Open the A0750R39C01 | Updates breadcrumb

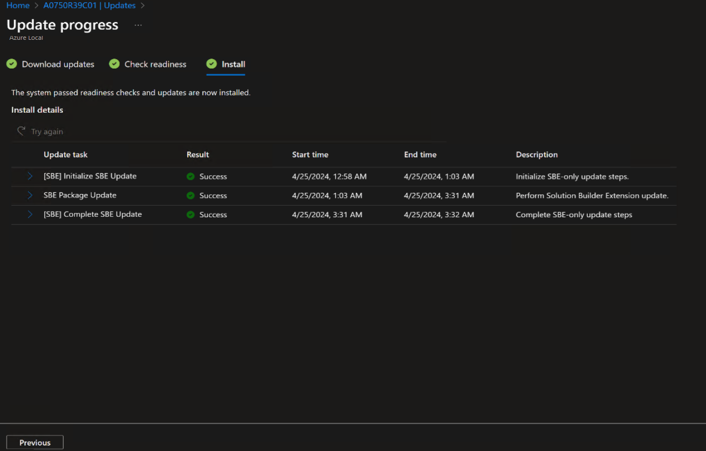click(x=89, y=6)
